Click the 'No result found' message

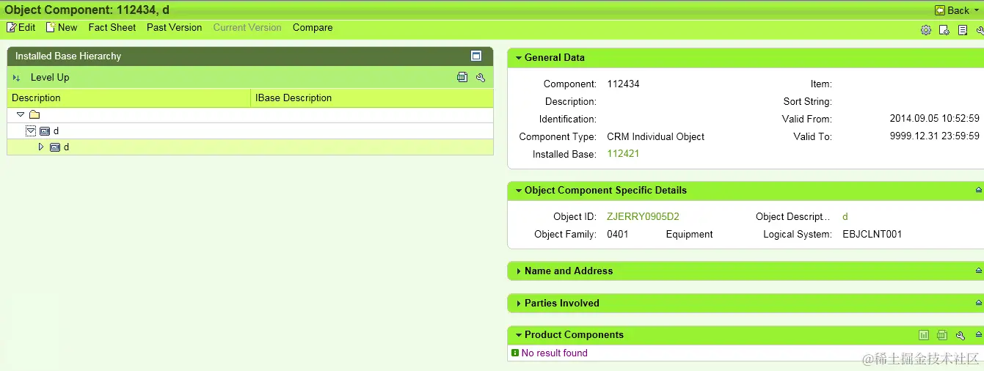tap(554, 353)
